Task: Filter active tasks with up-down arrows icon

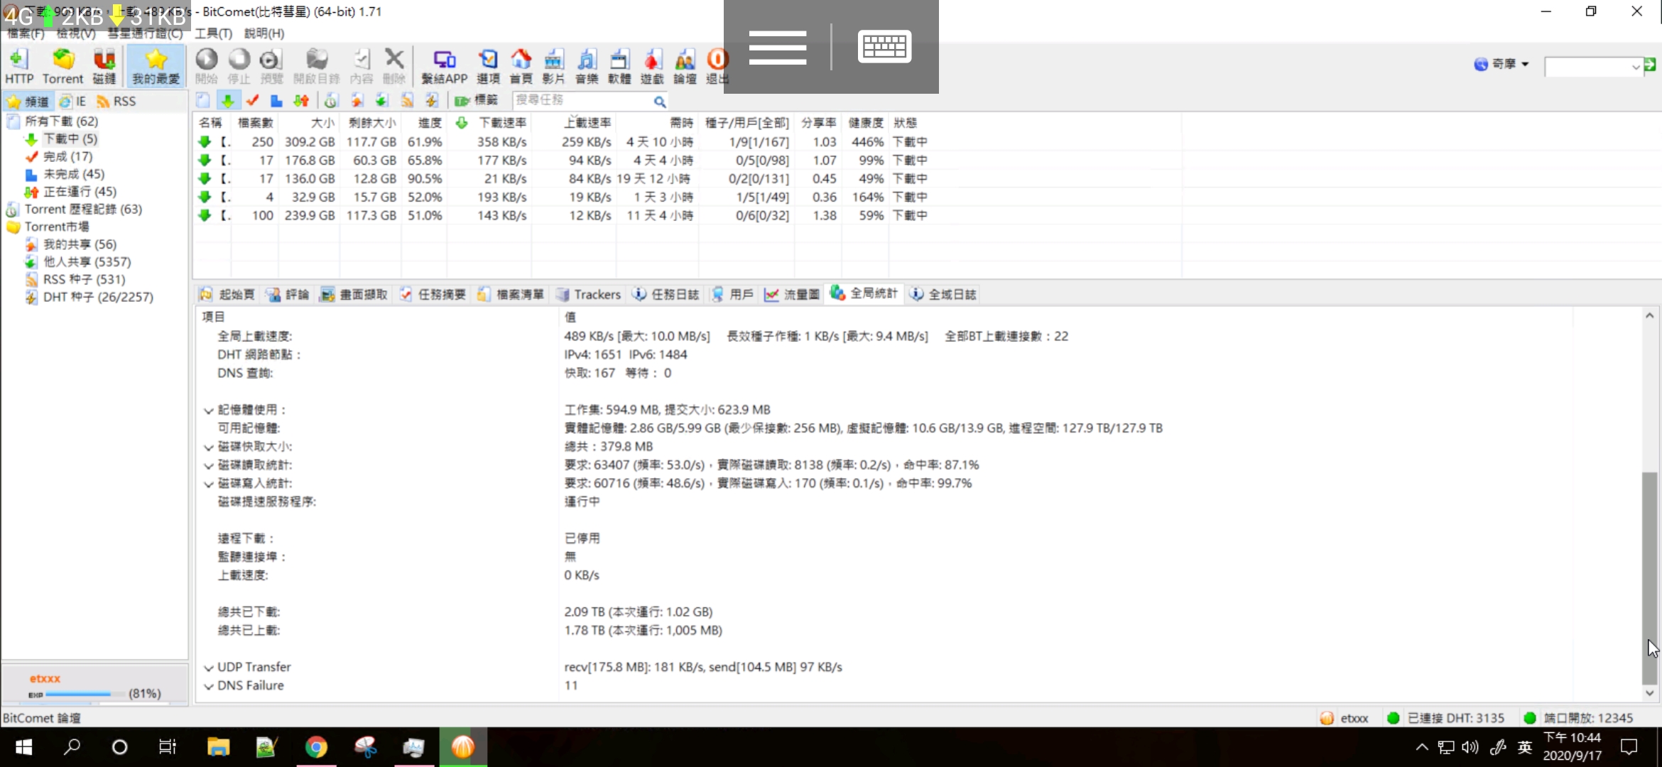Action: (x=301, y=101)
